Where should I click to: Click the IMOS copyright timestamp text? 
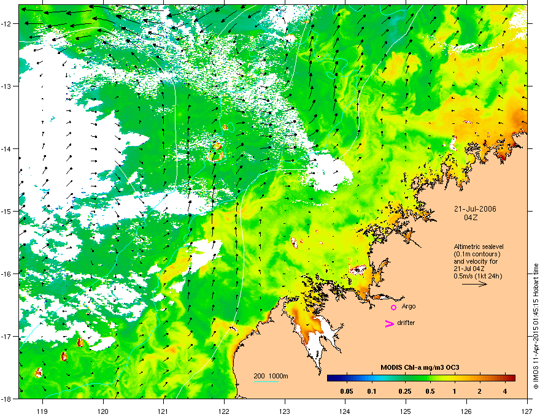tap(536, 326)
